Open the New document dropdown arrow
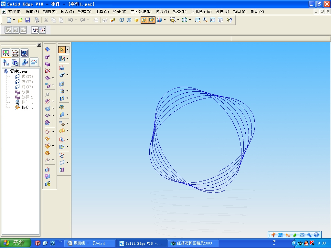The image size is (331, 248). point(14,20)
